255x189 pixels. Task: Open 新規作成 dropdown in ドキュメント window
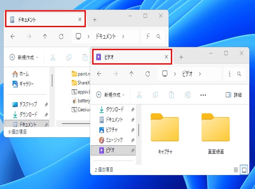(x=24, y=57)
